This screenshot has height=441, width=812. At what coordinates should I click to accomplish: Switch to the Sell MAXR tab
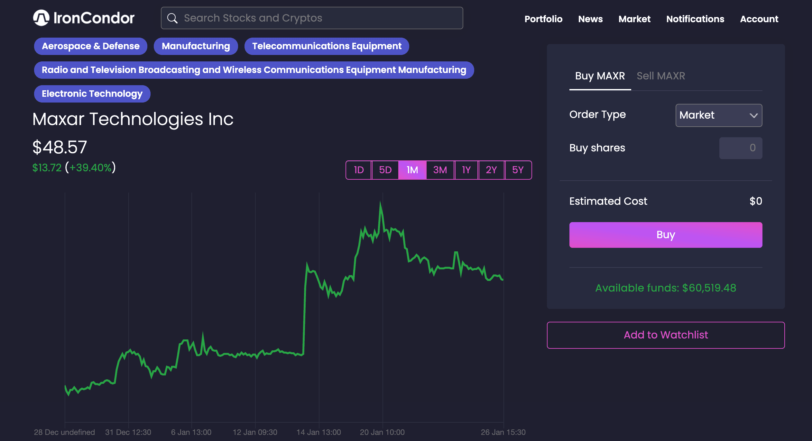pos(661,76)
